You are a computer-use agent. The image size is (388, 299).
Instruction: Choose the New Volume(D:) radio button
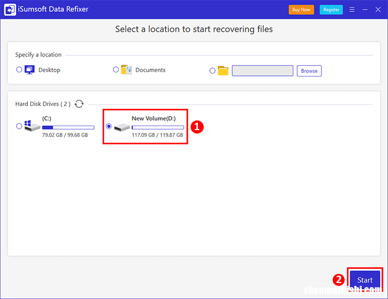click(109, 126)
